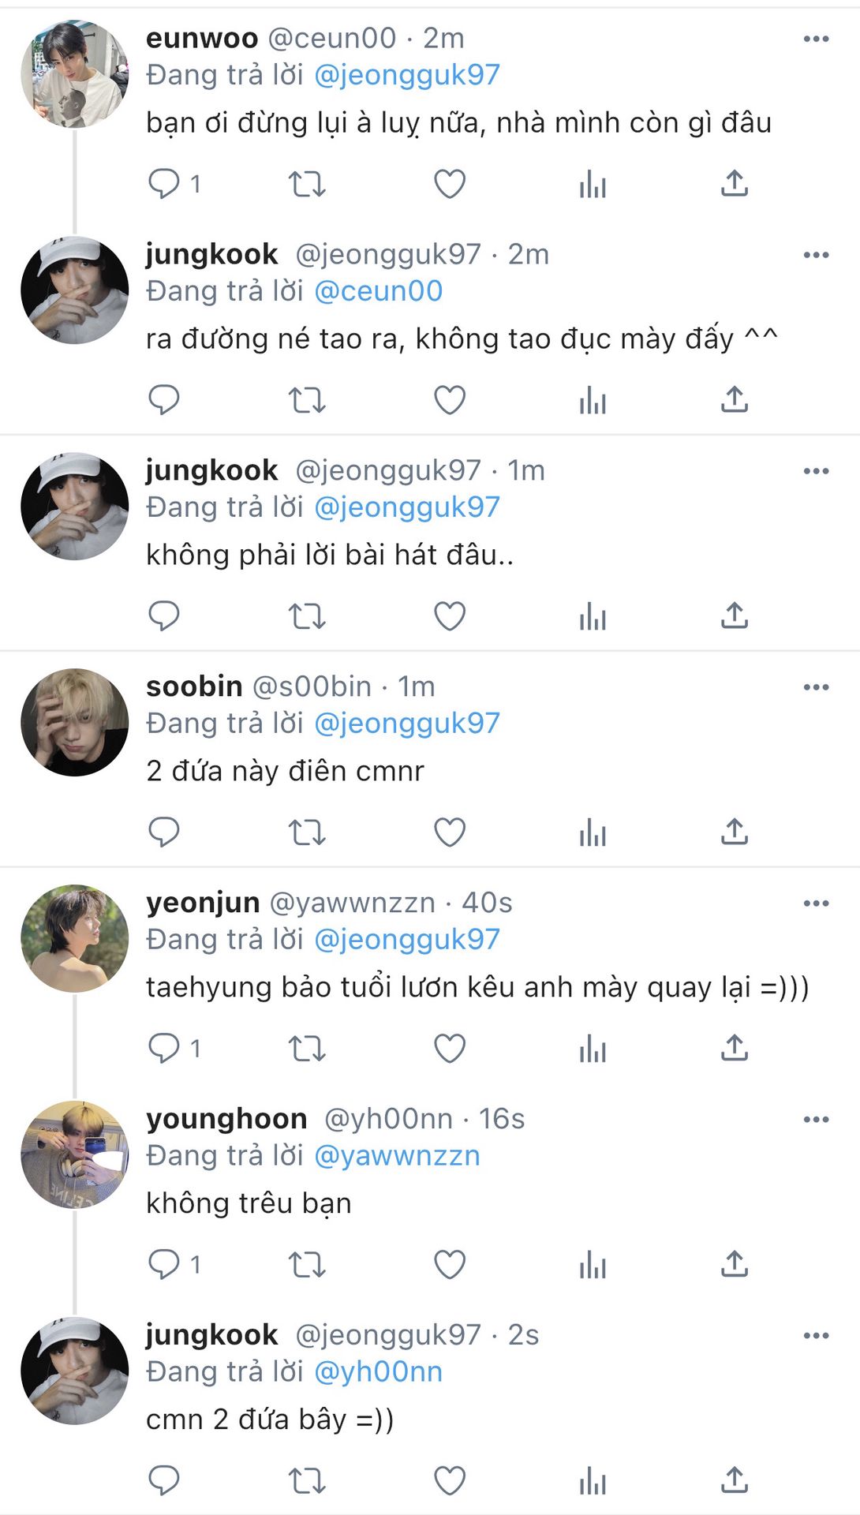Viewport: 860px width, 1515px height.
Task: Open more options on soobin's tweet
Action: [x=816, y=687]
